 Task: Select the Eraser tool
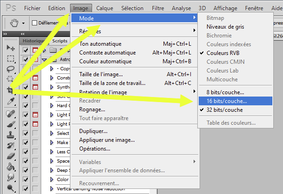[x=11, y=156]
